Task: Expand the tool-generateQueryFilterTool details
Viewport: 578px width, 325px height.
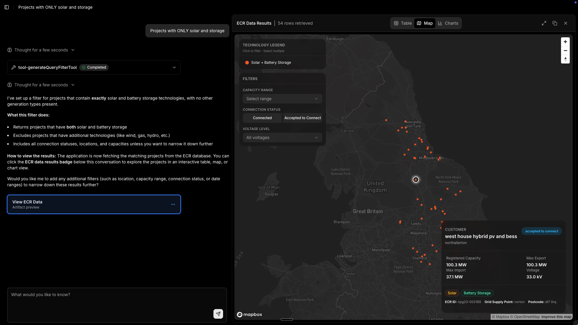Action: tap(174, 67)
